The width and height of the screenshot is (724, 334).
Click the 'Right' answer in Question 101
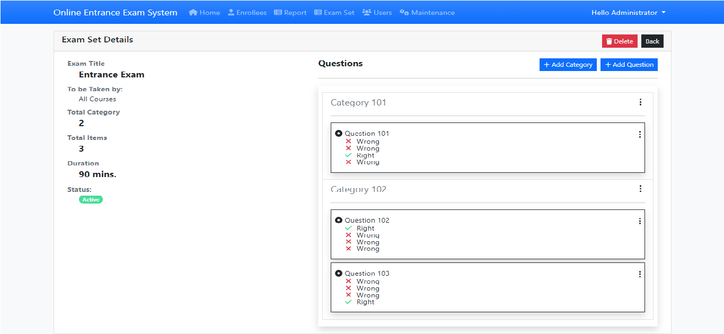coord(366,155)
